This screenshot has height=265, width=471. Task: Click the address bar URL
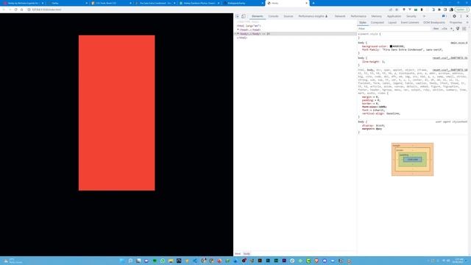(x=46, y=10)
